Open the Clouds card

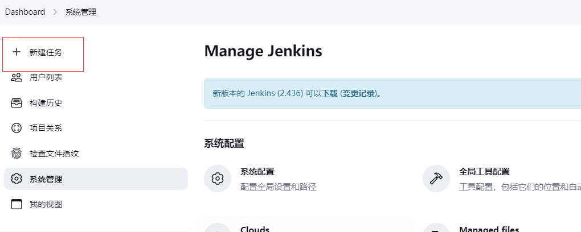point(255,229)
